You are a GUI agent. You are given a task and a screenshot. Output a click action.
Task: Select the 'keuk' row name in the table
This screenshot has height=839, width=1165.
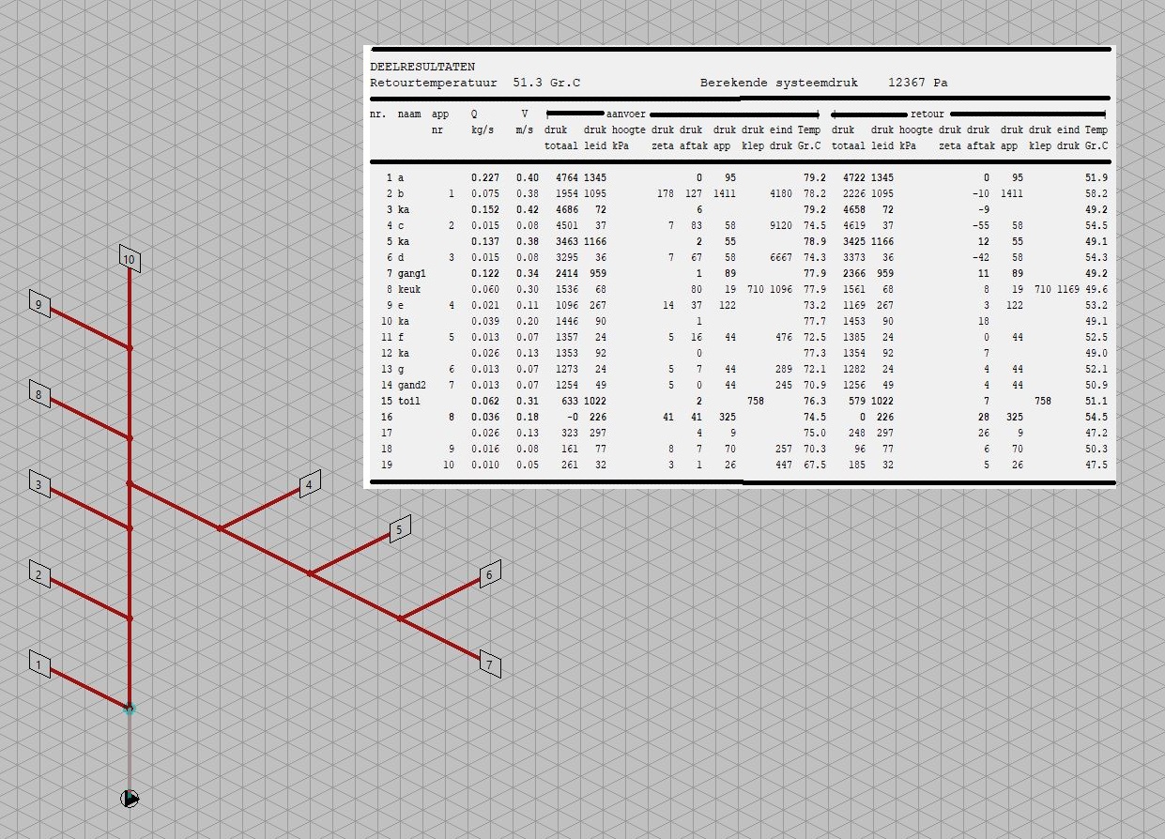[x=409, y=289]
